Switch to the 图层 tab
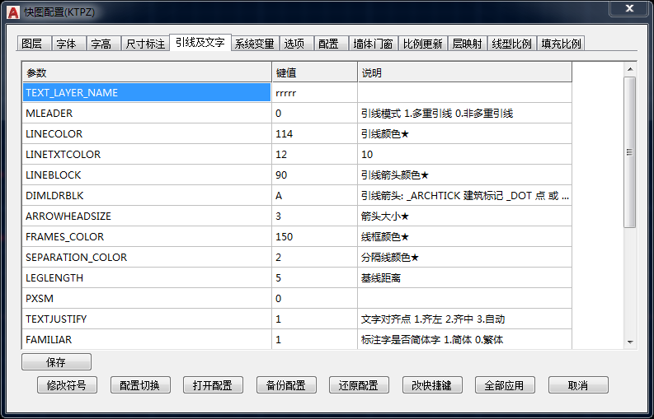This screenshot has height=419, width=654. tap(32, 44)
